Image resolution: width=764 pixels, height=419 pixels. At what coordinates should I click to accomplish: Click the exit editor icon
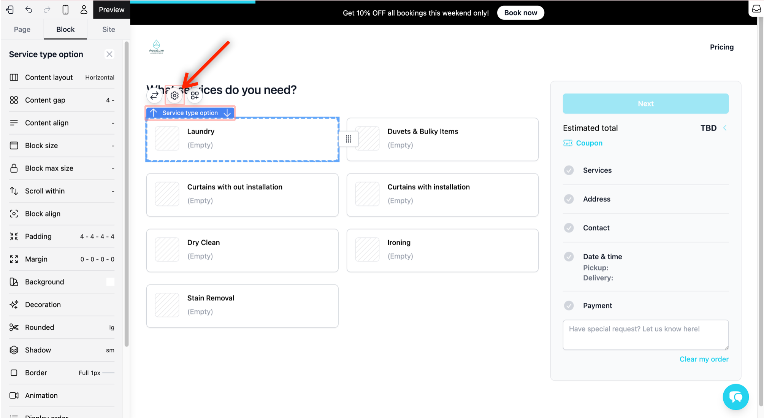[10, 10]
